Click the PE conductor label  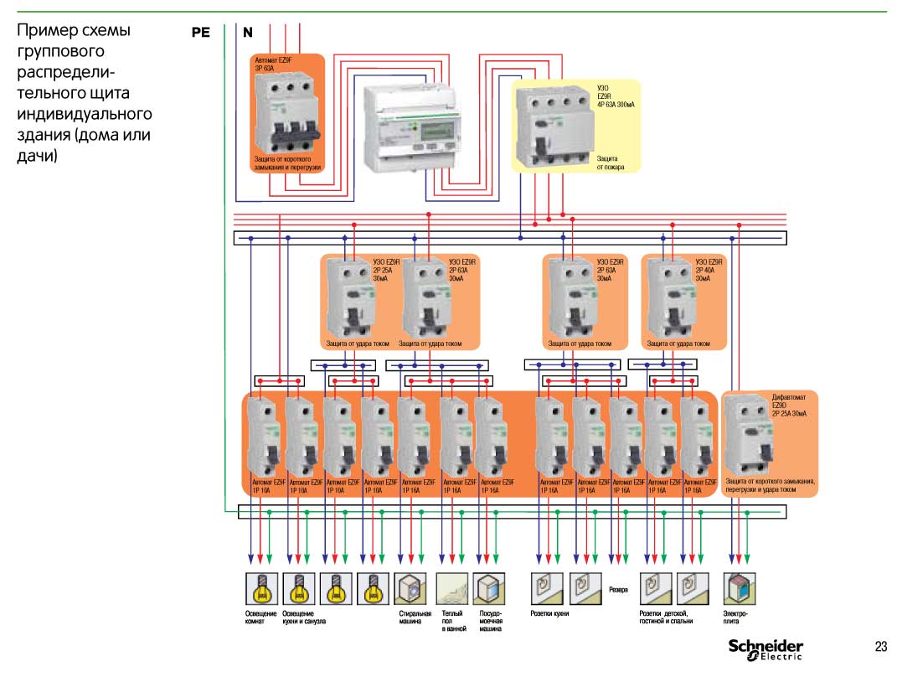point(199,33)
